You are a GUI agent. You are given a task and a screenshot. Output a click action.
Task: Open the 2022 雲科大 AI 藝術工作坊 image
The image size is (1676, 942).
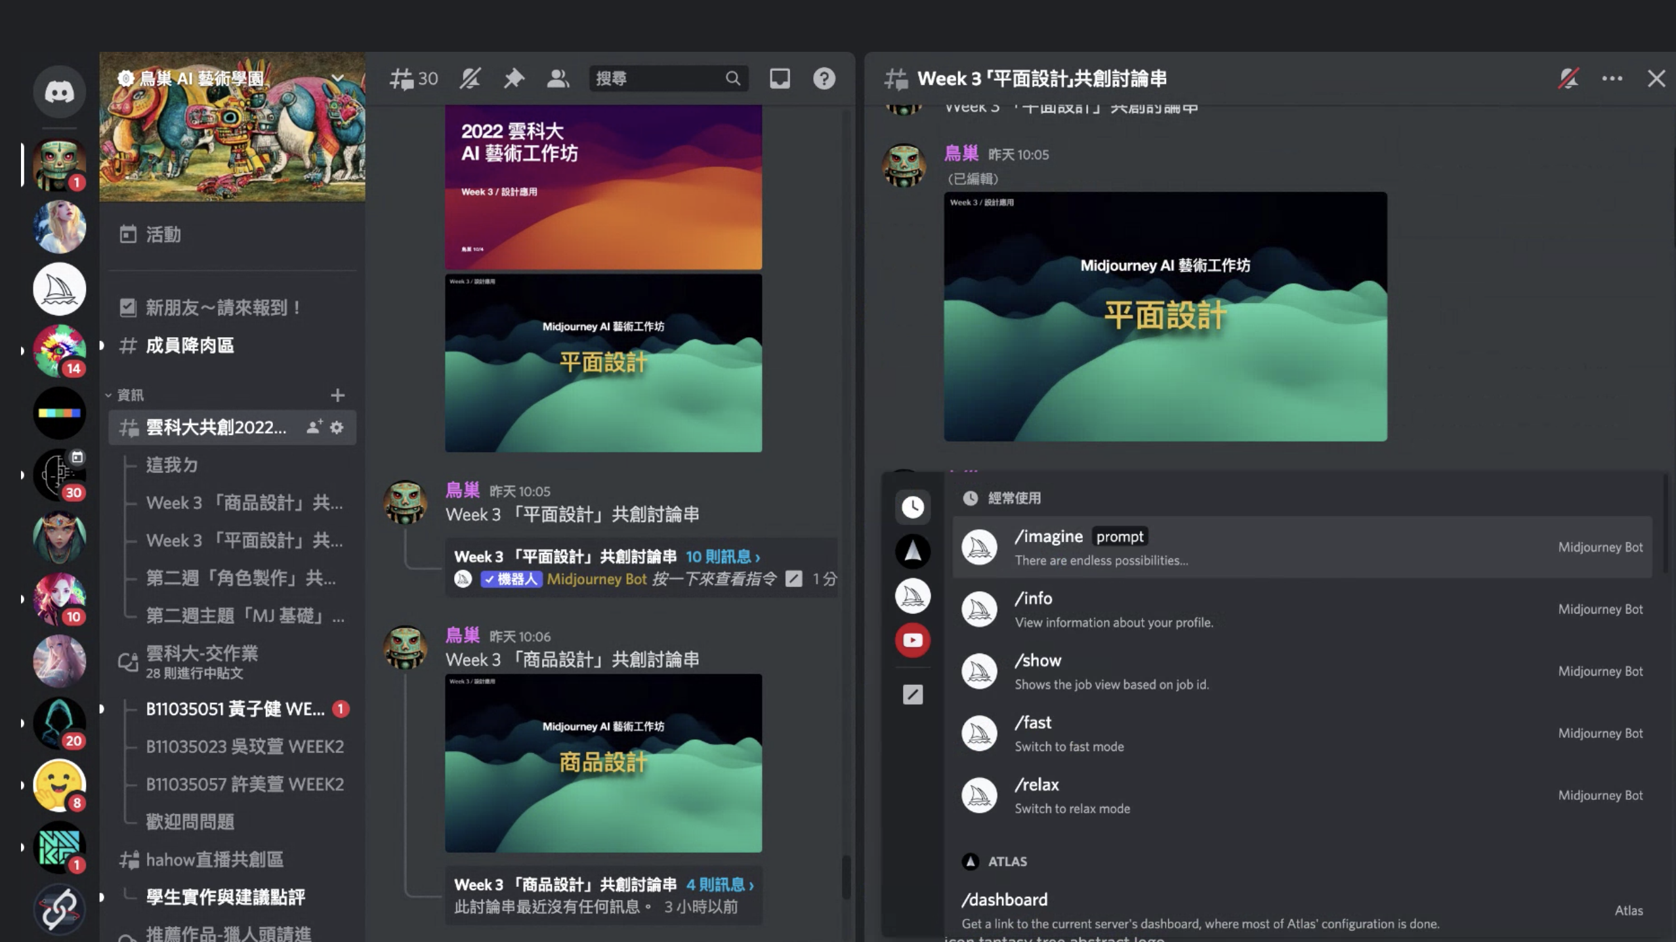click(x=603, y=187)
